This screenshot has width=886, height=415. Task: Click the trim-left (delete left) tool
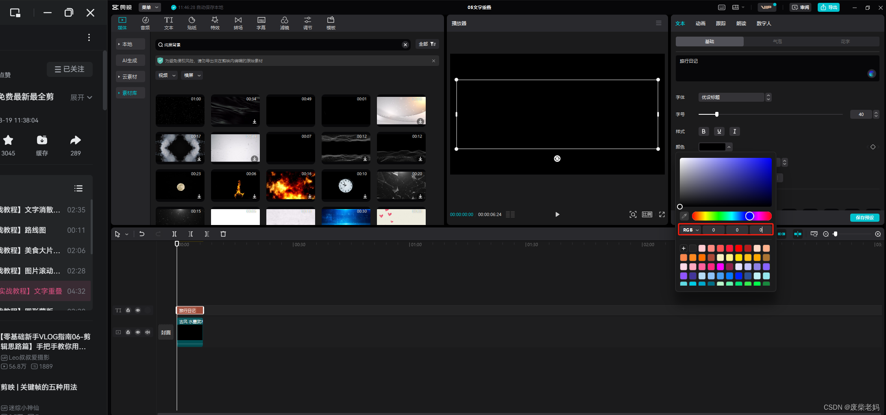click(191, 234)
